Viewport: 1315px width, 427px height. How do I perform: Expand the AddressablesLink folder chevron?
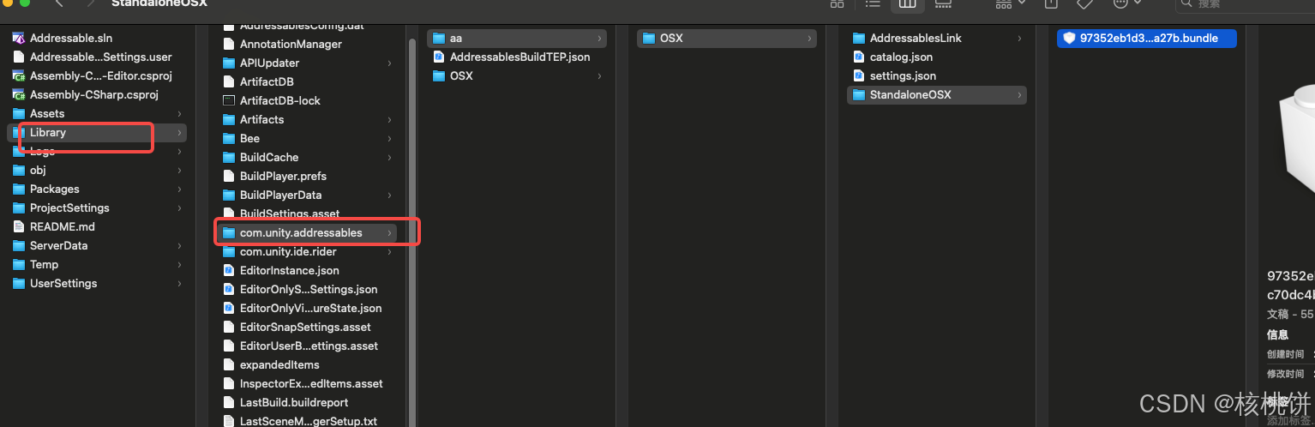click(1019, 38)
